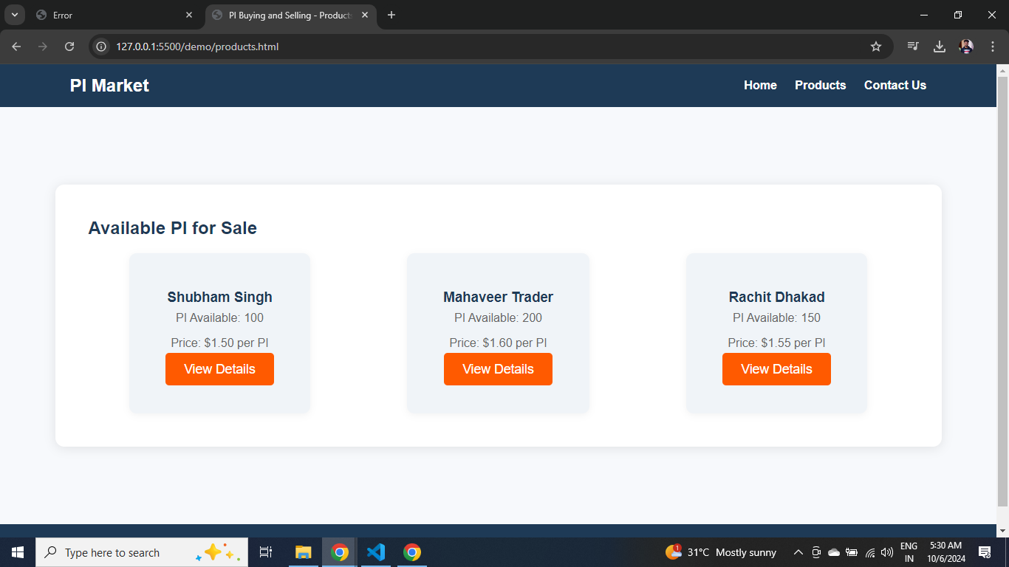This screenshot has height=567, width=1009.
Task: Open the Products navigation link
Action: (820, 86)
